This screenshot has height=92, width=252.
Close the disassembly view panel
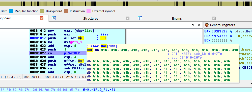199,25
